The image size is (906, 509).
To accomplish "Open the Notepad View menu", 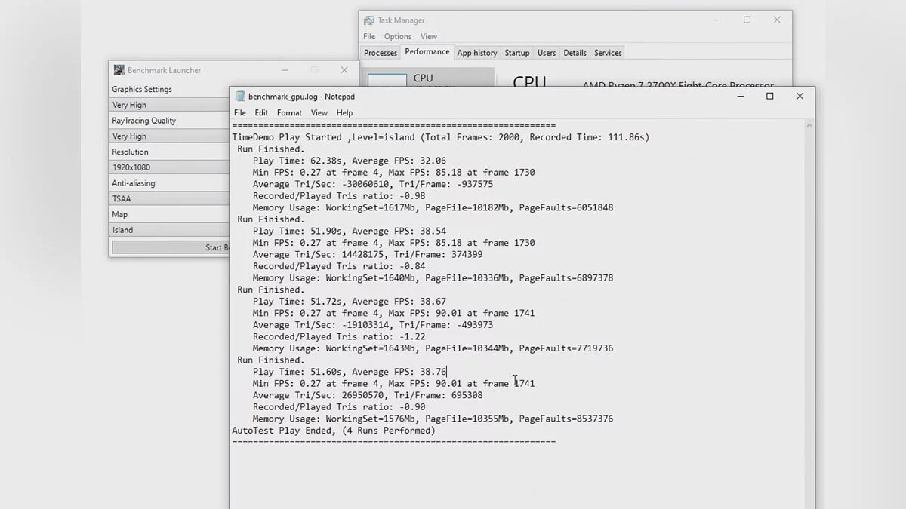I will click(319, 112).
